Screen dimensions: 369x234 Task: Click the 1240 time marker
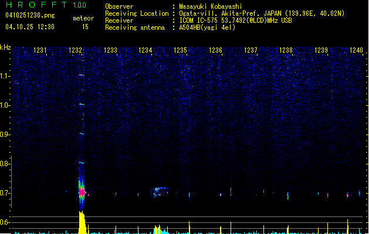pyautogui.click(x=356, y=50)
